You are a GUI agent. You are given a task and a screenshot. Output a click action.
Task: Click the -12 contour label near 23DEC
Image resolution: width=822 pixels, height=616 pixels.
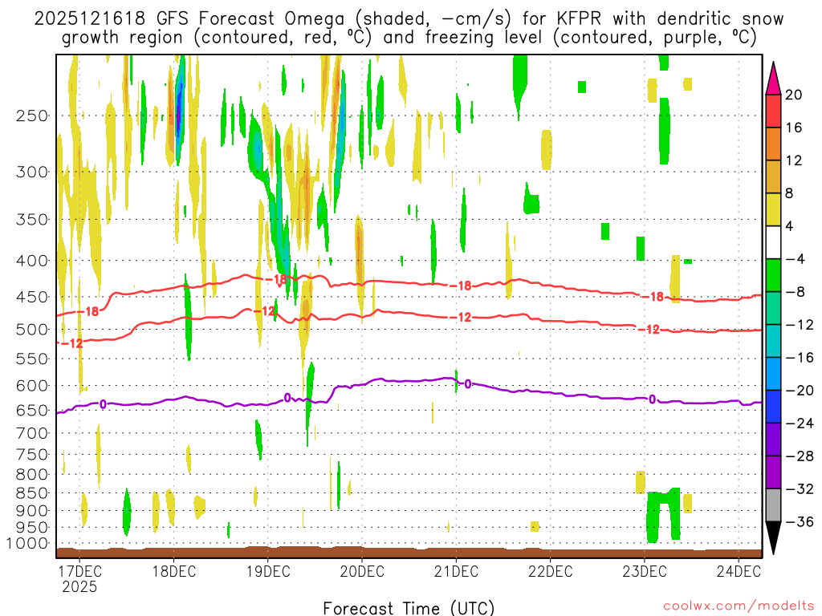649,330
